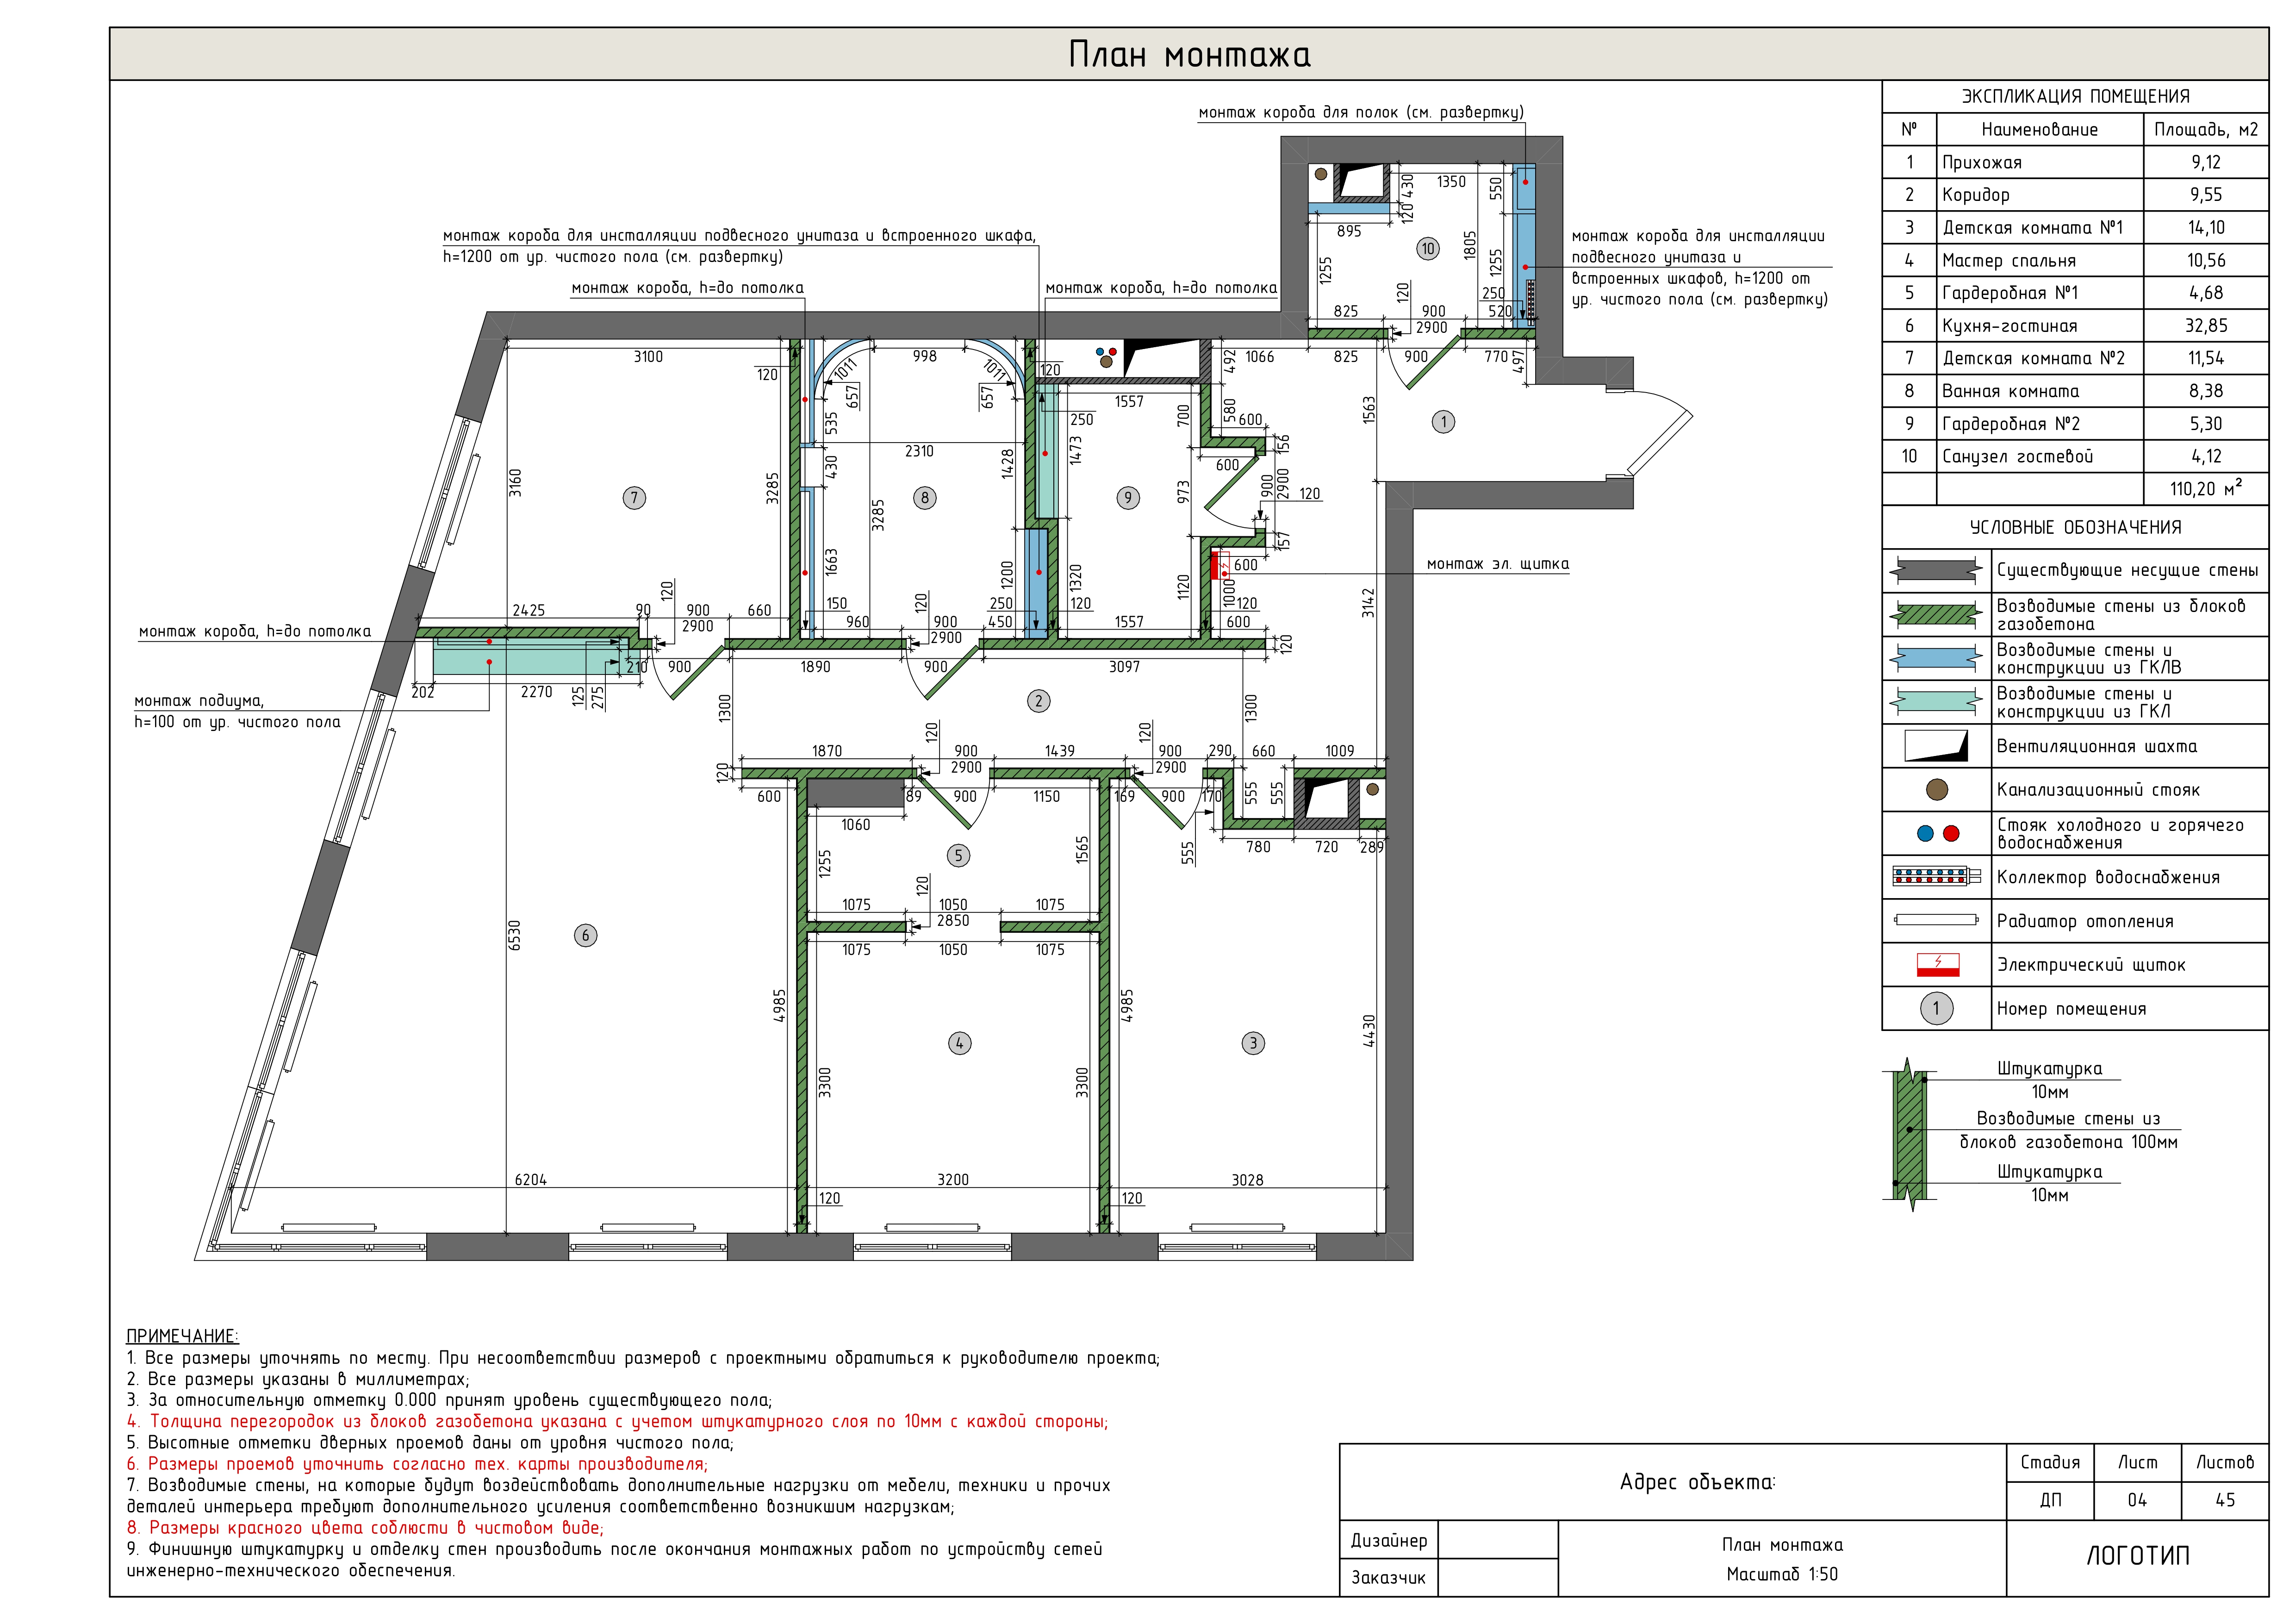Click the dimension value '6204'
The image size is (2296, 1624).
tap(530, 1179)
